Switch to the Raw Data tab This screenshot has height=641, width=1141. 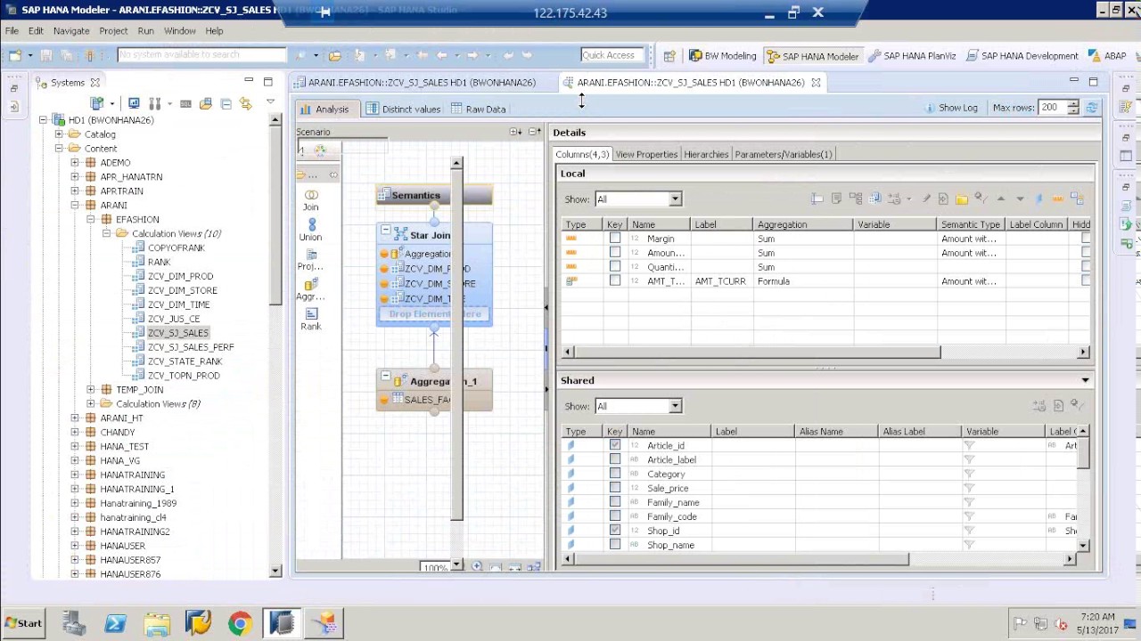pos(479,109)
